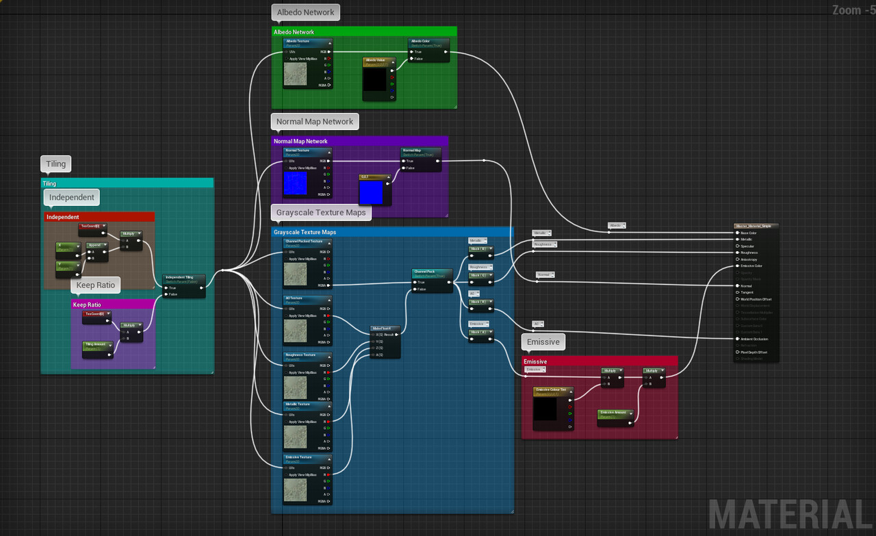
Task: Click the Result output pin of MakeFloat4
Action: pos(398,335)
